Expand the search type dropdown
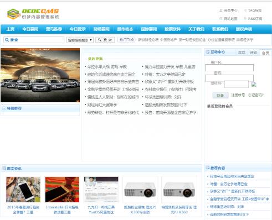This screenshot has width=272, height=220. pyautogui.click(x=80, y=40)
